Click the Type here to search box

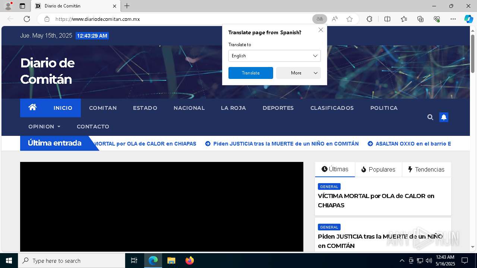[72, 261]
